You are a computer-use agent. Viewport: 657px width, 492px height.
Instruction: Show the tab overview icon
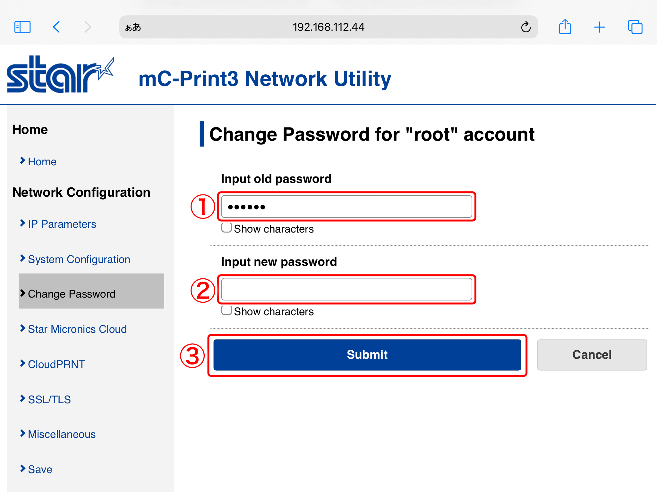click(635, 27)
